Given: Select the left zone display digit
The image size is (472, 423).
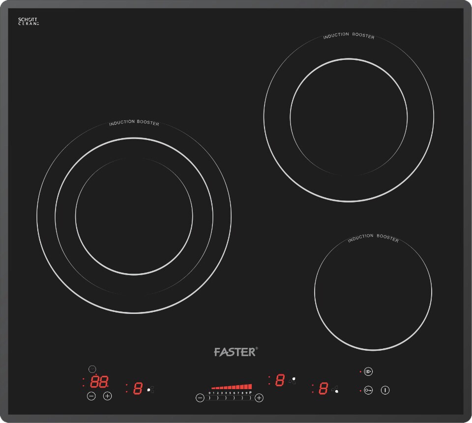Looking at the screenshot, I should (138, 388).
